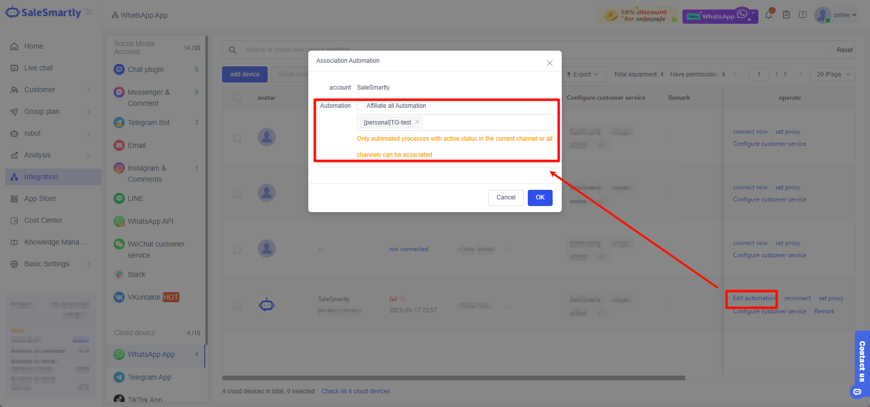Click the search magnifier icon
Viewport: 870px width, 407px height.
(x=233, y=50)
